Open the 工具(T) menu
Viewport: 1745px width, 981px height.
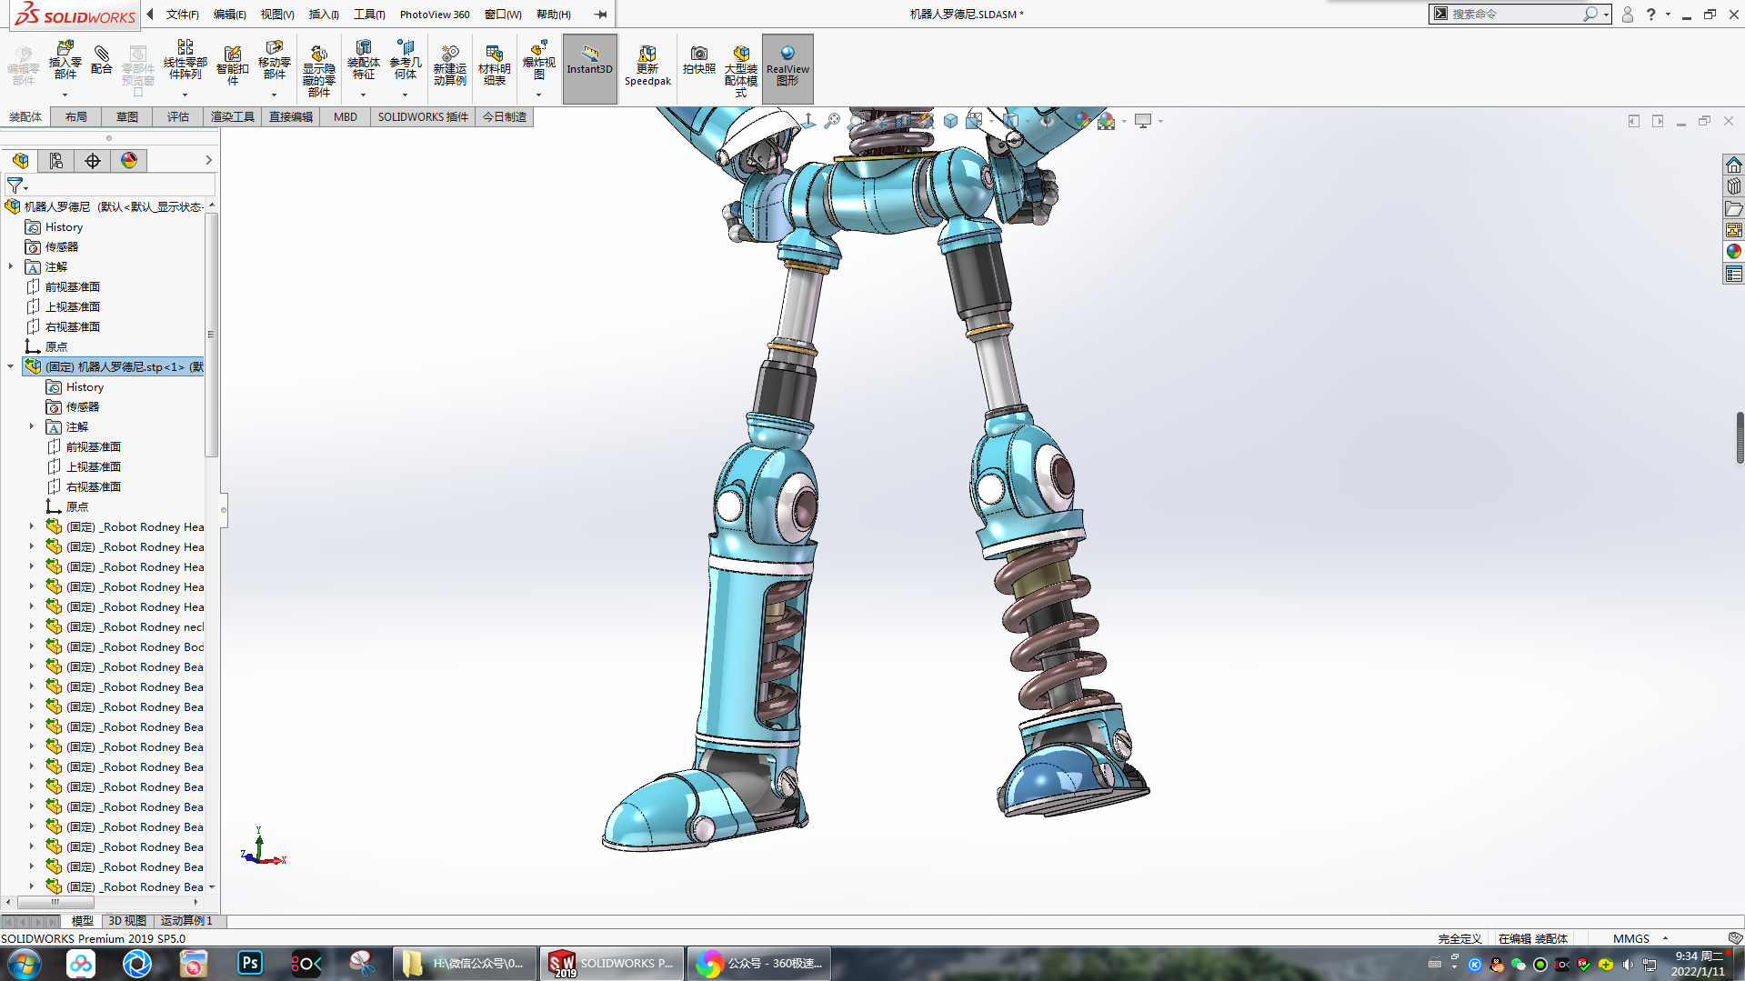coord(369,15)
